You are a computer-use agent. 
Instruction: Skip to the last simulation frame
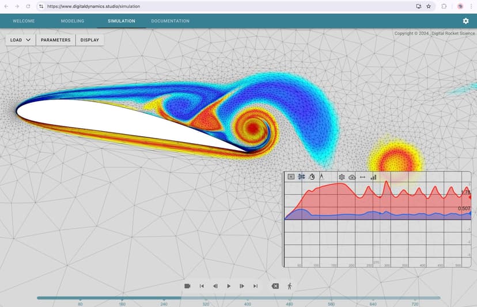coord(255,286)
